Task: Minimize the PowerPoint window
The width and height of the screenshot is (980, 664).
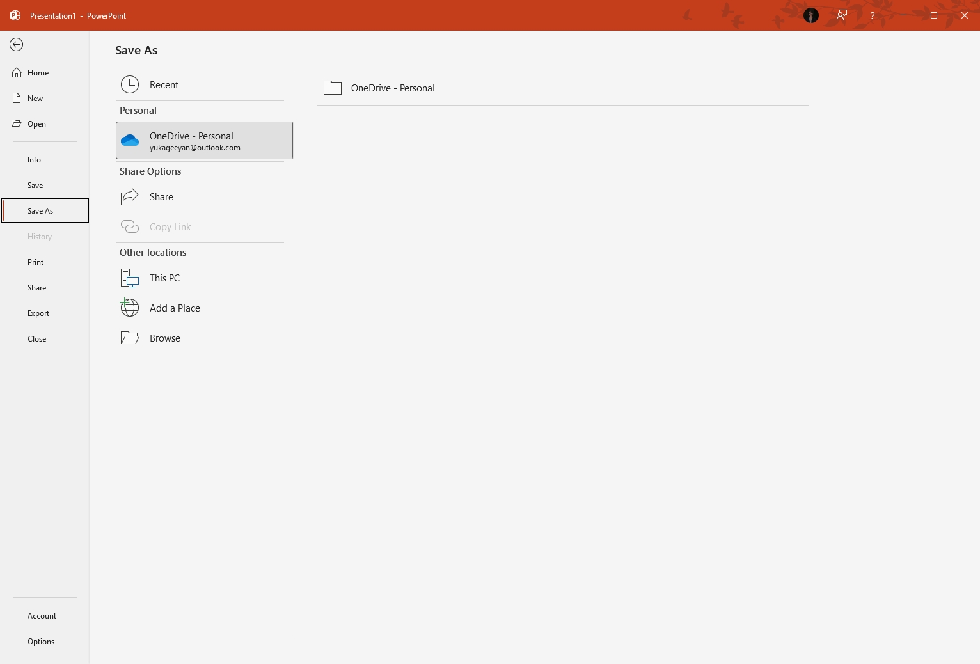Action: pyautogui.click(x=903, y=15)
